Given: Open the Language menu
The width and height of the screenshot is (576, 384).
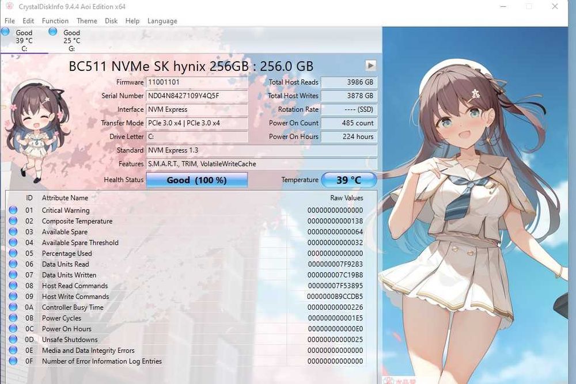Looking at the screenshot, I should (x=162, y=21).
